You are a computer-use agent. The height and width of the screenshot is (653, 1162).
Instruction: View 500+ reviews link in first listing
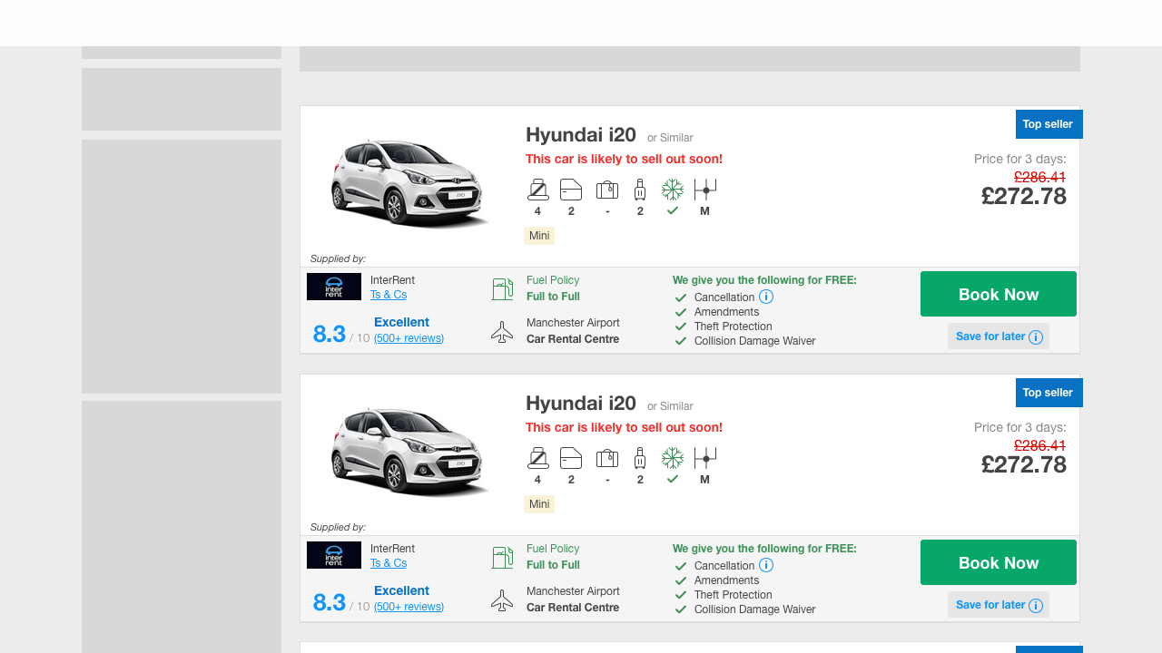(409, 338)
